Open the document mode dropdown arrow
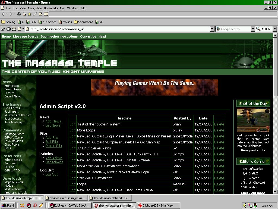Image resolution: width=278 pixels, height=209 pixels. click(x=23, y=29)
